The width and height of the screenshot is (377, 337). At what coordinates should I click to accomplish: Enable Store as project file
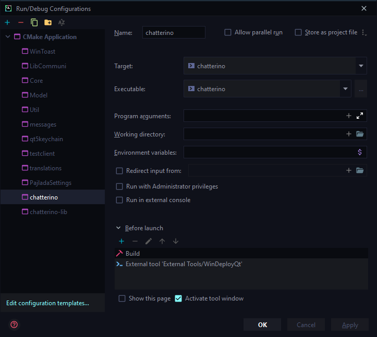[x=298, y=32]
